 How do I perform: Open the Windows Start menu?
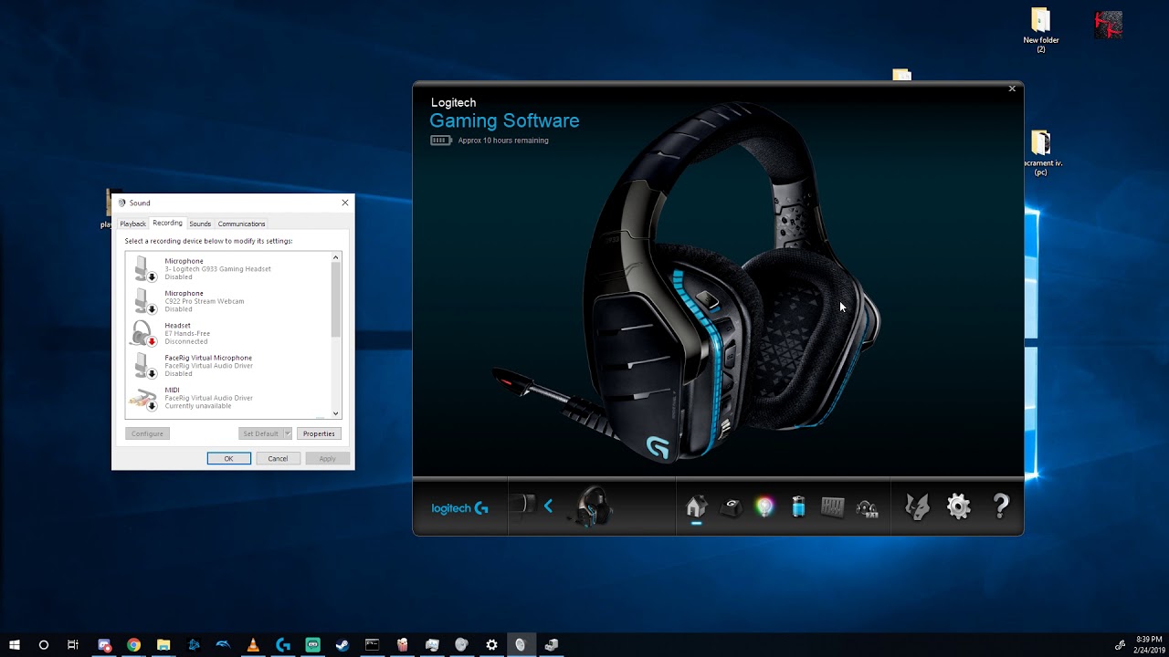14,644
